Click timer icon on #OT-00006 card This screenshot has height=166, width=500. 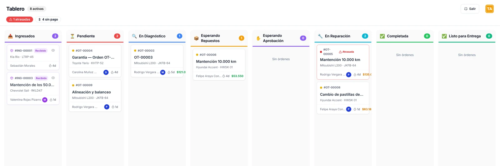224,76
